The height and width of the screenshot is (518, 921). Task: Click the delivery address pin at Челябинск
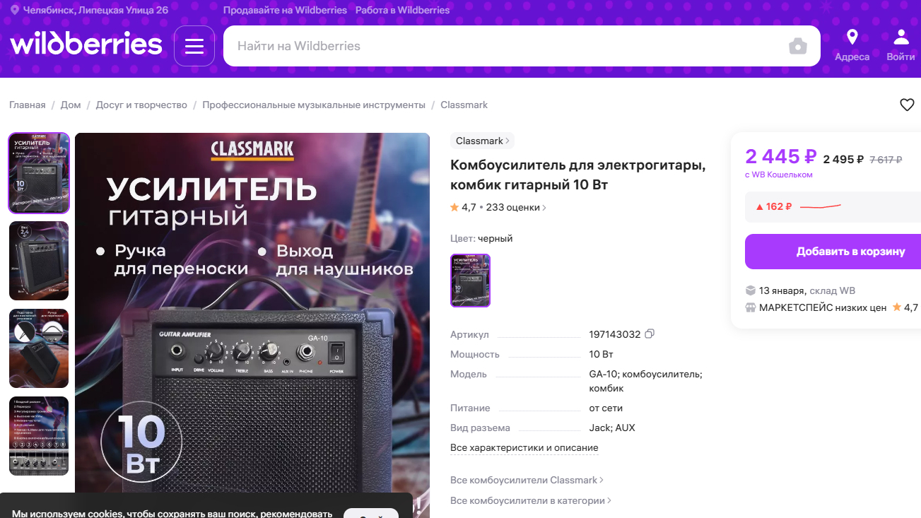pyautogui.click(x=15, y=10)
